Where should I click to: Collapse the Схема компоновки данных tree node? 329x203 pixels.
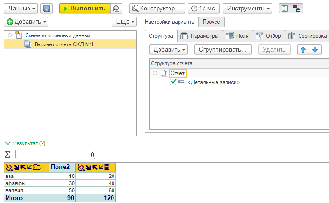tap(10, 35)
